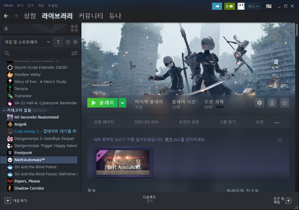
Task: Open the 도움말 menu
Action: 53,5
